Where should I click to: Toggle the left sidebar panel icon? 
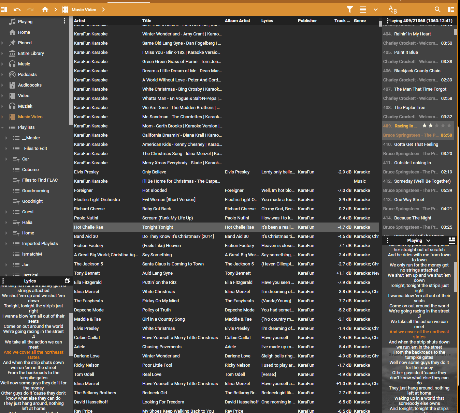point(4,10)
